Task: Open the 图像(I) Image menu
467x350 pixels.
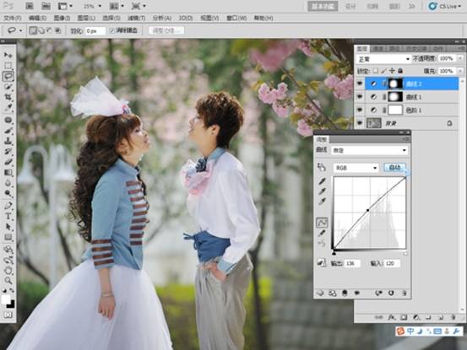Action: click(62, 19)
